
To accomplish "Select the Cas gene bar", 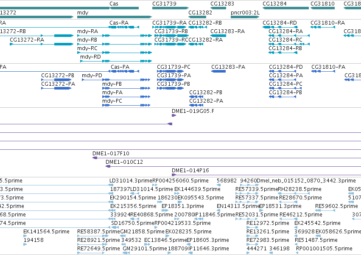I will (124, 8).
